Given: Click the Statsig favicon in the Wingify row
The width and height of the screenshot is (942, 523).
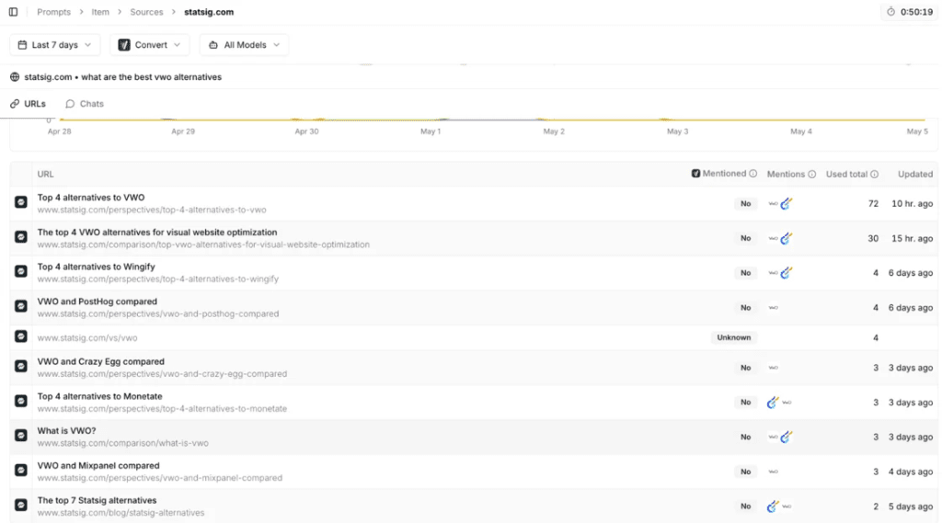Looking at the screenshot, I should pyautogui.click(x=21, y=271).
